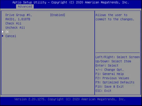Click the help text 'Allows the user to'
Image resolution: width=142 pixels, height=106 pixels.
pyautogui.click(x=111, y=15)
